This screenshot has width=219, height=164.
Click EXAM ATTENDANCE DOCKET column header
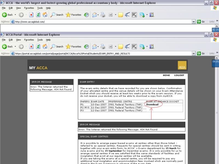(x=165, y=101)
